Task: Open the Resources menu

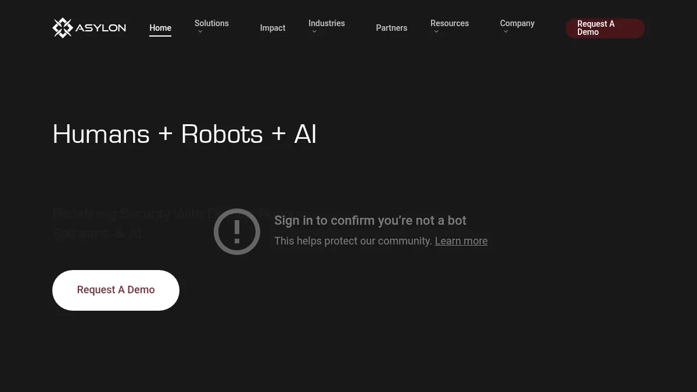Action: click(x=450, y=23)
